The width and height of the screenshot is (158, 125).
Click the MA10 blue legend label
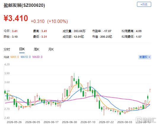[x=26, y=57]
